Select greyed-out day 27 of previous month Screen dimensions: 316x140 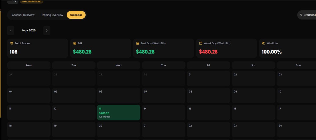[29, 78]
